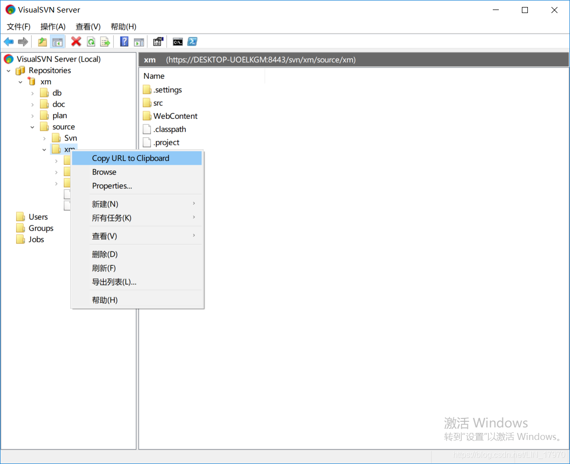Open the 新建(N) submenu

click(137, 204)
